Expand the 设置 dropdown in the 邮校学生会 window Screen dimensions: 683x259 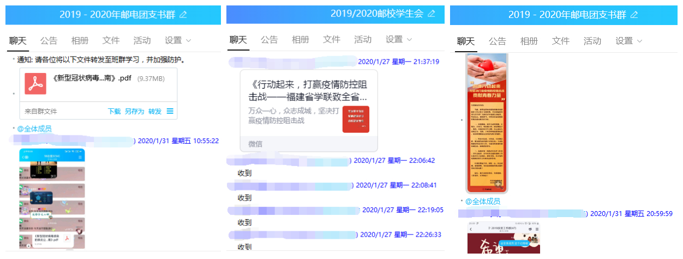[399, 39]
